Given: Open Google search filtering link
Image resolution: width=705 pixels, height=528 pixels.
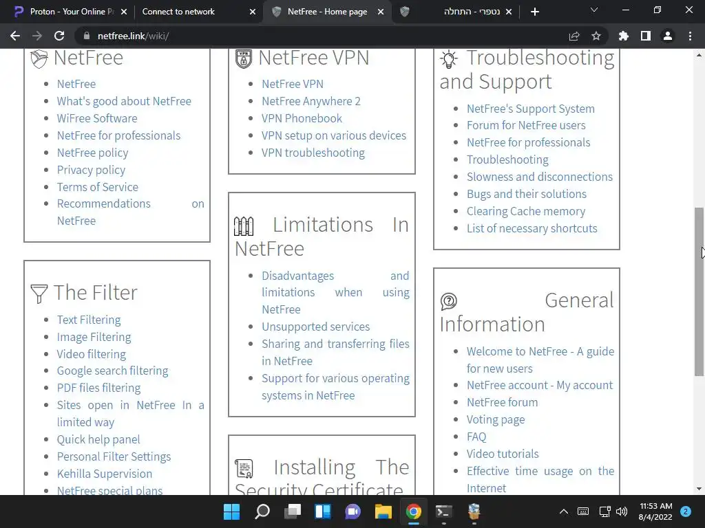Looking at the screenshot, I should click(x=112, y=371).
